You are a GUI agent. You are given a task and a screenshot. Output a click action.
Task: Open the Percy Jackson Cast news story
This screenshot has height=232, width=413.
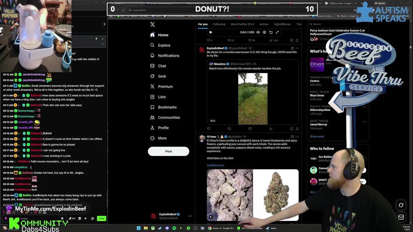tap(337, 32)
